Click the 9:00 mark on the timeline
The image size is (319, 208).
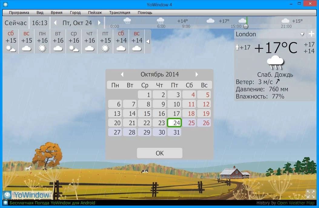click(x=186, y=26)
